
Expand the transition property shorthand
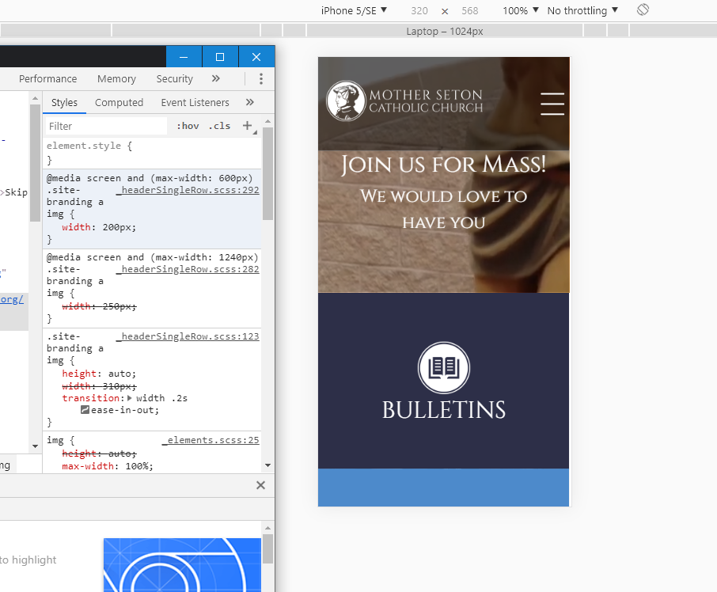(x=131, y=398)
